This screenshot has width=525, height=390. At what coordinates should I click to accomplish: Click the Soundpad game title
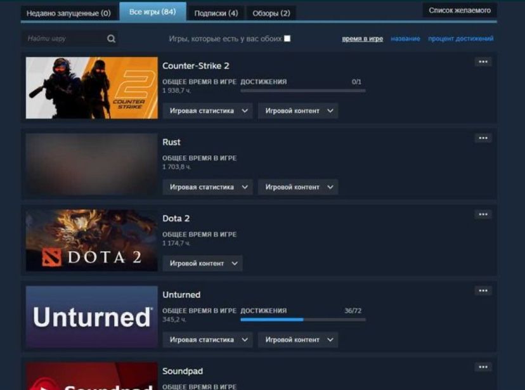coord(183,371)
